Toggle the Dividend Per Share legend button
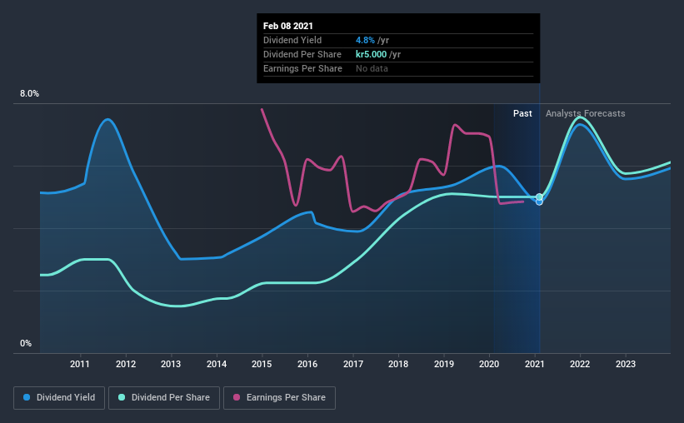684x423 pixels. [164, 398]
